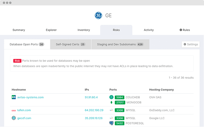
Task: Click the OVH SAS hosting company cell
Action: pyautogui.click(x=155, y=97)
